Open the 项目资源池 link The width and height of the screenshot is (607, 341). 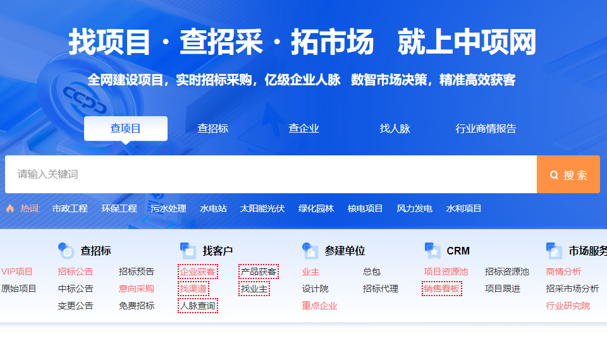pyautogui.click(x=446, y=272)
